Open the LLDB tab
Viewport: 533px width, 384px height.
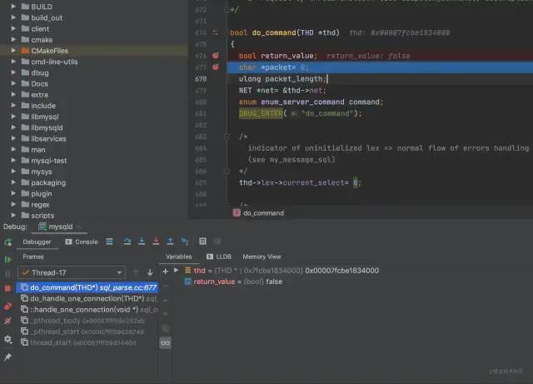click(219, 257)
